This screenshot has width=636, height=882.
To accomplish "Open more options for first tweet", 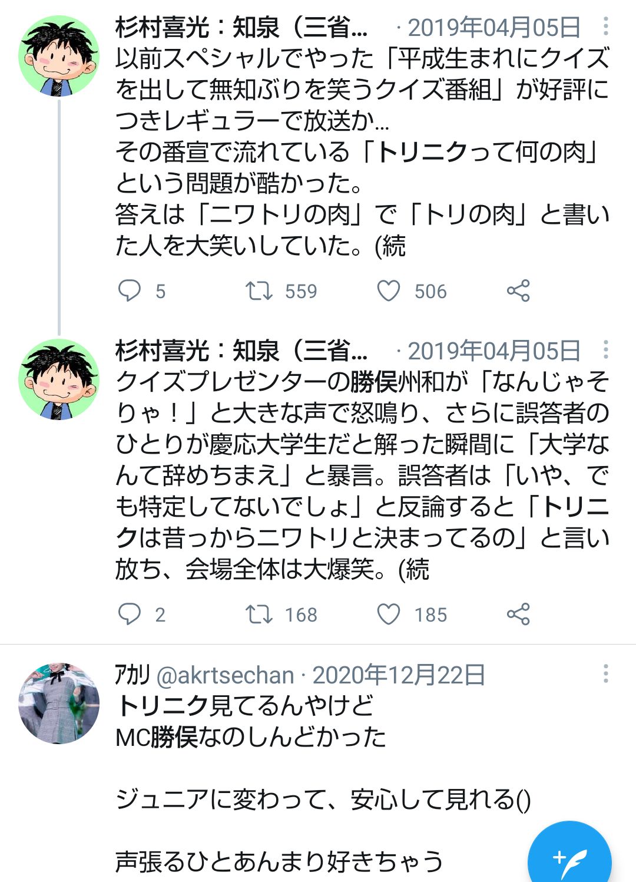I will tap(605, 27).
